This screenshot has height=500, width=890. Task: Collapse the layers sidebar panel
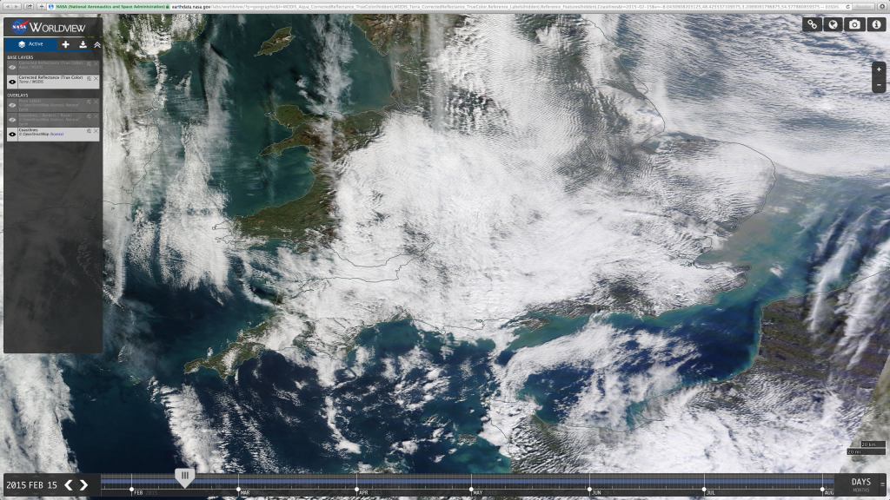[x=97, y=44]
